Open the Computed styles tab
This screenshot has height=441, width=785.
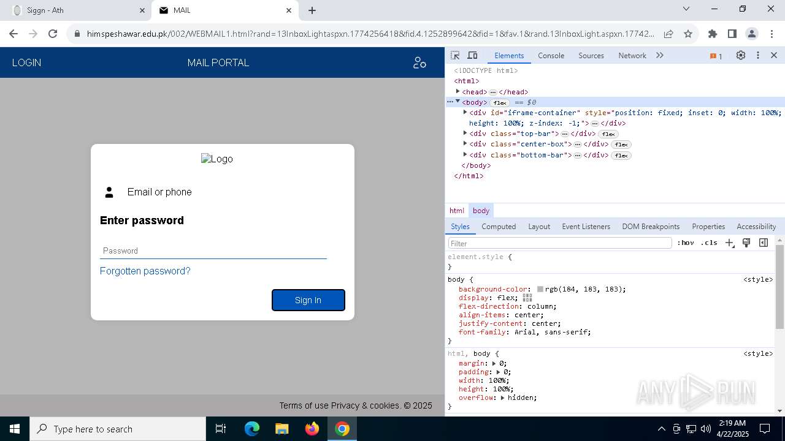(499, 226)
